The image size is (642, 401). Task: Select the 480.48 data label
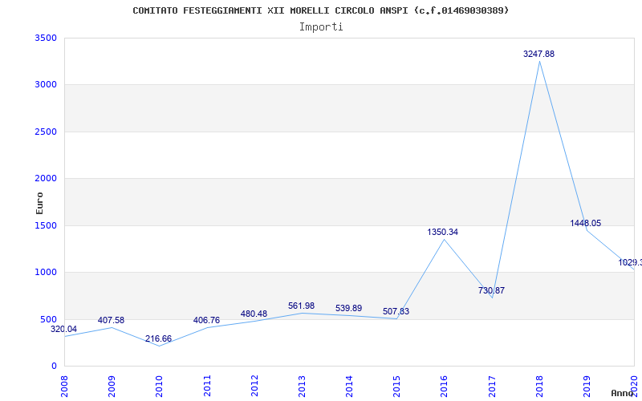[254, 314]
